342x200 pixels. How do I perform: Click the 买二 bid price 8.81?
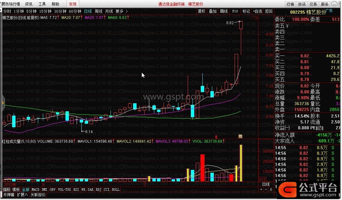[305, 62]
